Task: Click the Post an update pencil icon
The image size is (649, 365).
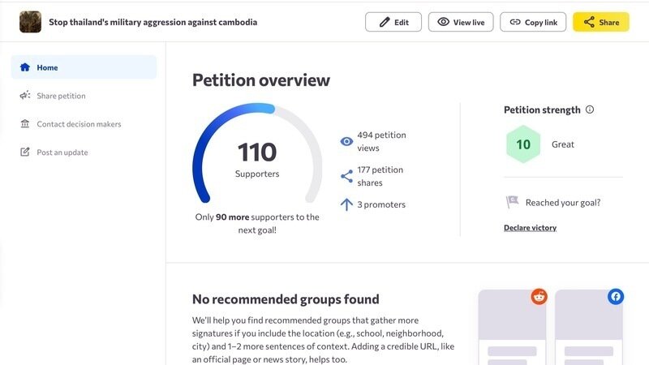Action: point(25,152)
